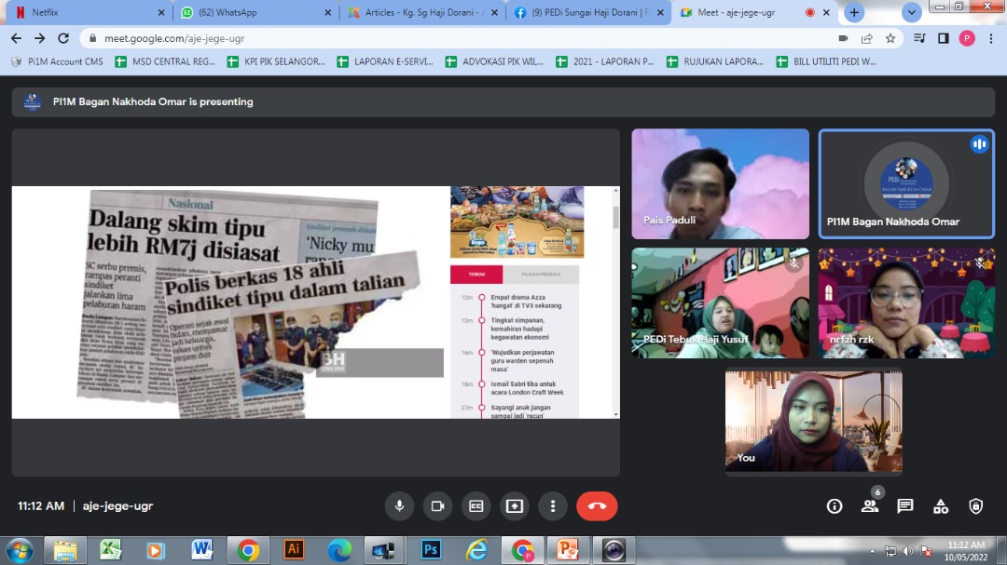Bookmark this page with the star icon
This screenshot has height=565, width=1007.
(890, 38)
